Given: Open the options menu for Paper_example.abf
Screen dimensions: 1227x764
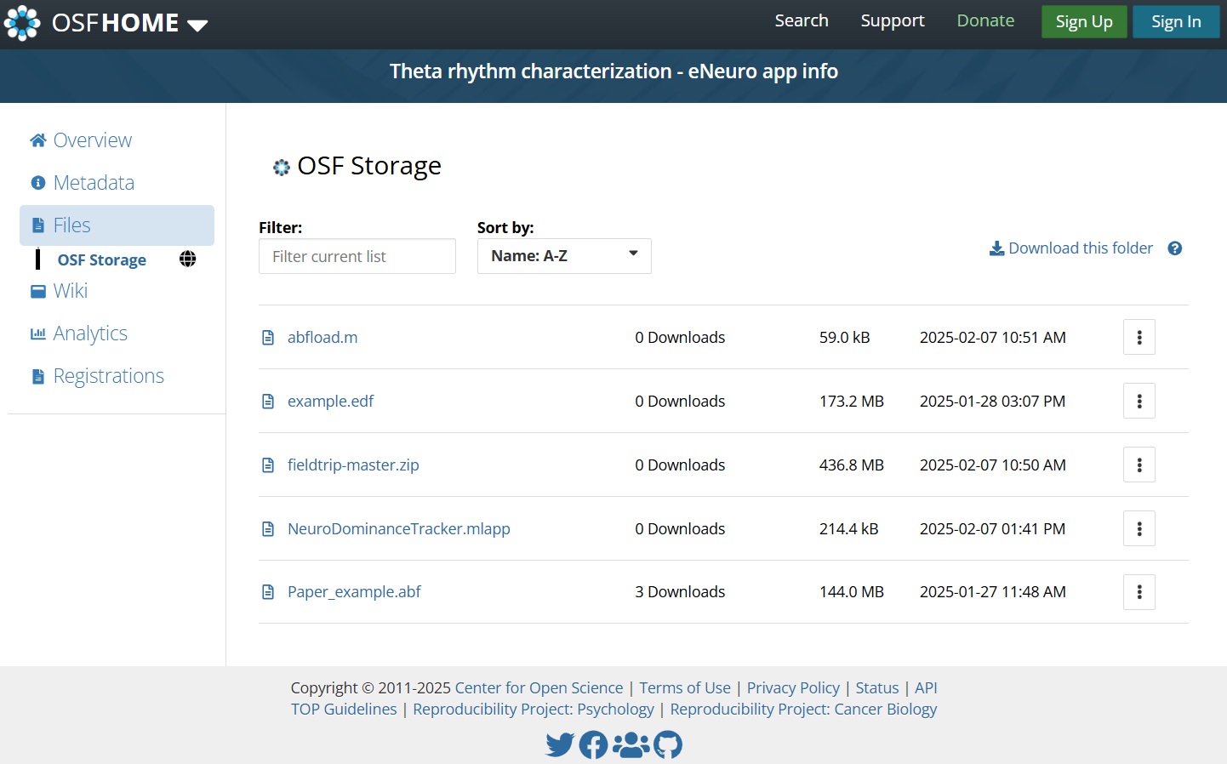Looking at the screenshot, I should 1139,591.
